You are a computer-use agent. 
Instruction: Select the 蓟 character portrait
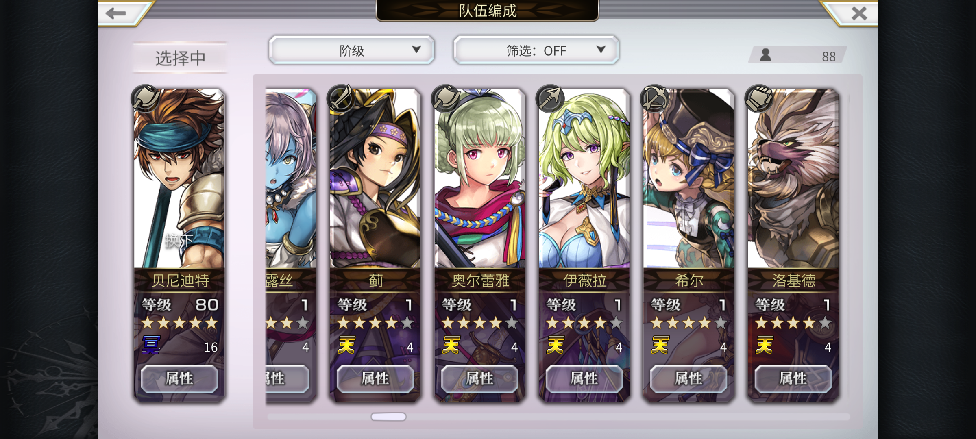tap(375, 178)
